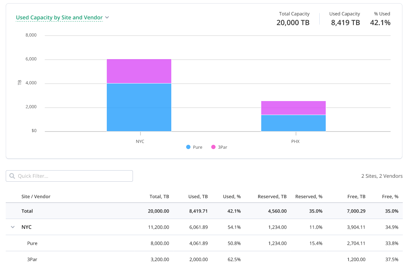Click the NYC x-axis label
This screenshot has height=267, width=406.
140,142
